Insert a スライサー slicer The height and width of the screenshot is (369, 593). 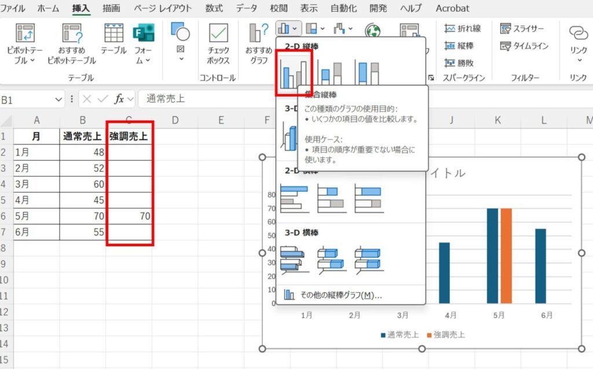pyautogui.click(x=521, y=27)
